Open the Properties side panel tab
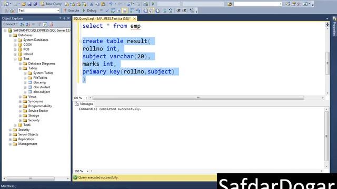This screenshot has width=337, height=189. coord(334,26)
